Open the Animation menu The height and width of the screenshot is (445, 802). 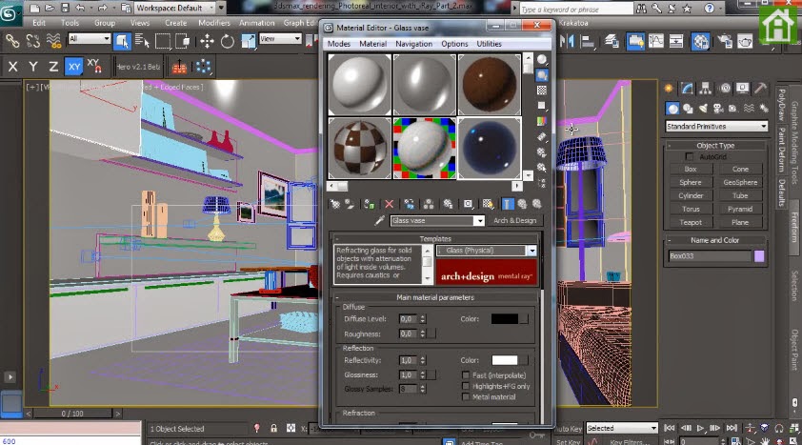pyautogui.click(x=257, y=23)
